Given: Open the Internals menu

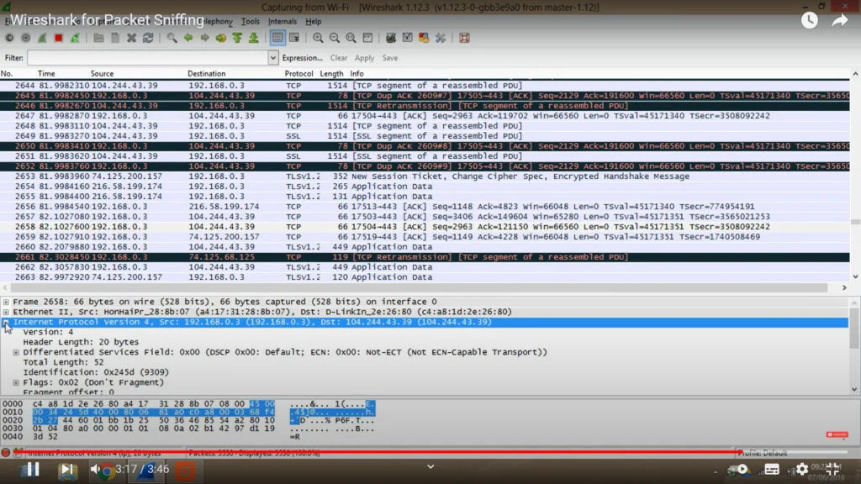Looking at the screenshot, I should pyautogui.click(x=283, y=21).
